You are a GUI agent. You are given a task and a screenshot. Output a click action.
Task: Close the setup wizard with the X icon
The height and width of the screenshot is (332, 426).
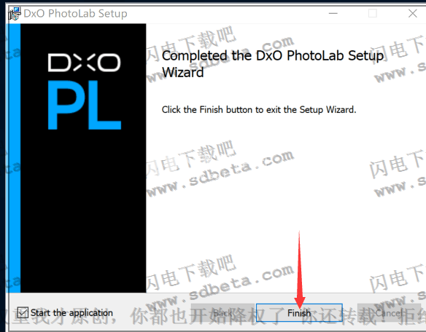click(413, 13)
